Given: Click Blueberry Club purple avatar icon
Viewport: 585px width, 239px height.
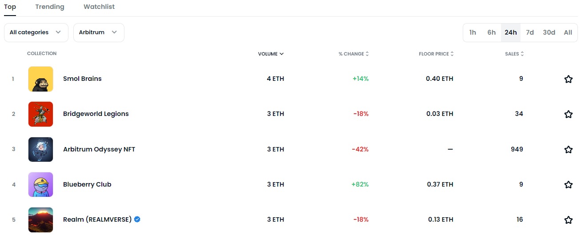Looking at the screenshot, I should point(40,184).
